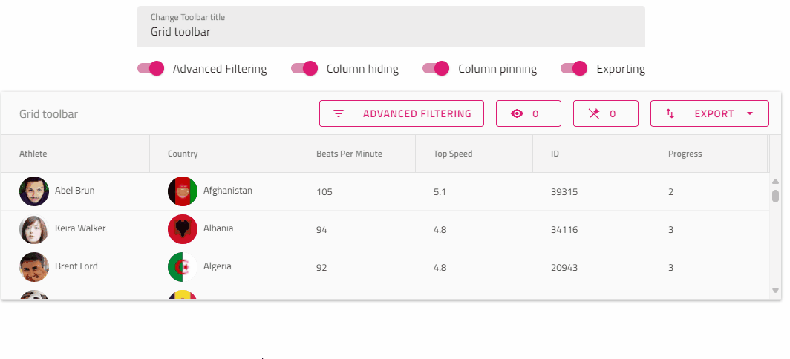Expand the Export dropdown arrow

tap(749, 113)
